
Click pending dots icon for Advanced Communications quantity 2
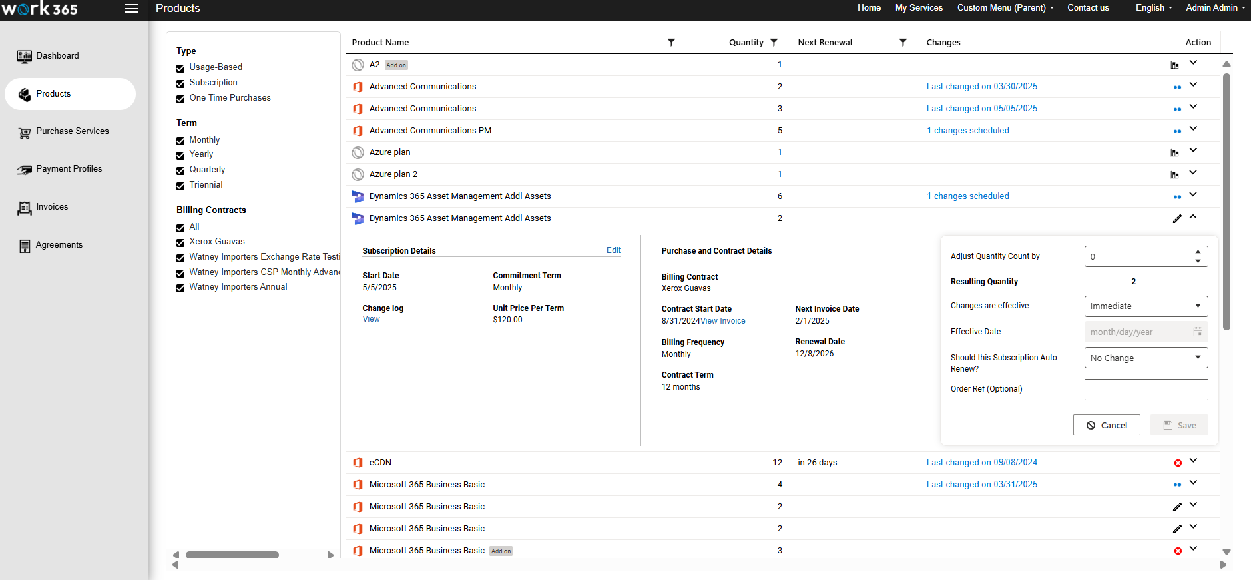click(1177, 87)
